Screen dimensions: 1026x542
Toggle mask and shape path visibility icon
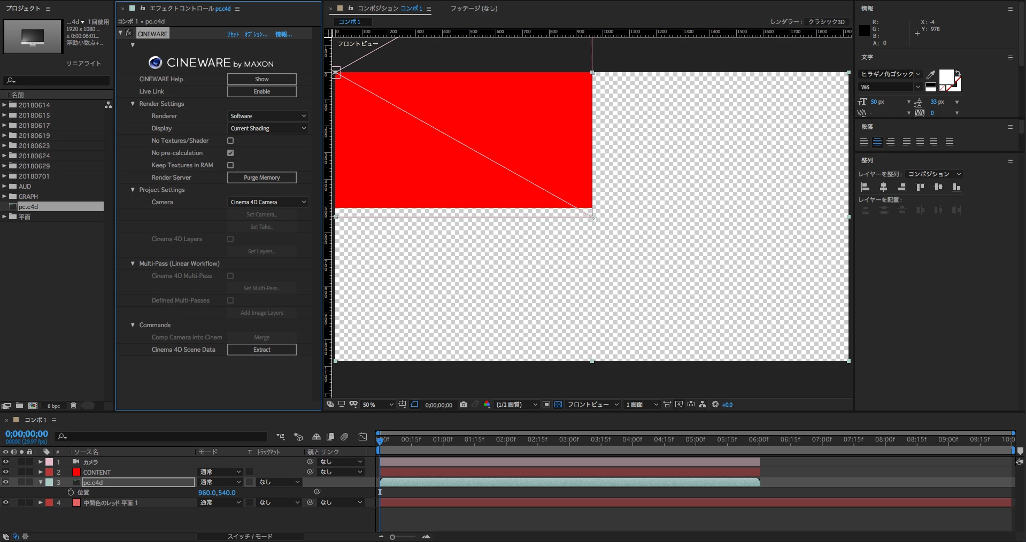[x=415, y=405]
